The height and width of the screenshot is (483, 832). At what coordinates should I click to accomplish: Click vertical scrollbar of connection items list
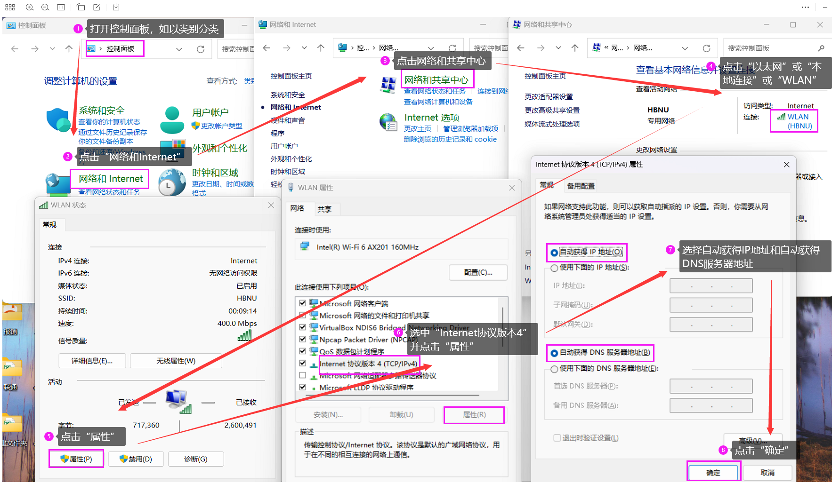(x=503, y=327)
